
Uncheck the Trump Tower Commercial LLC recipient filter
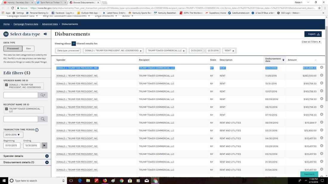click(x=7, y=109)
